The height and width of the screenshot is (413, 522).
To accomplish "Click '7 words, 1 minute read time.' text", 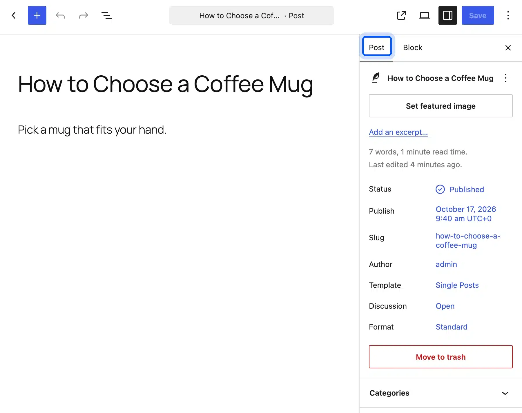I will pyautogui.click(x=418, y=152).
